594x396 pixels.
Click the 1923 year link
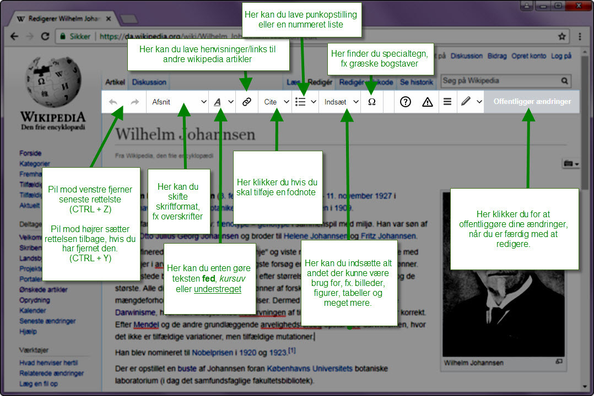(278, 353)
